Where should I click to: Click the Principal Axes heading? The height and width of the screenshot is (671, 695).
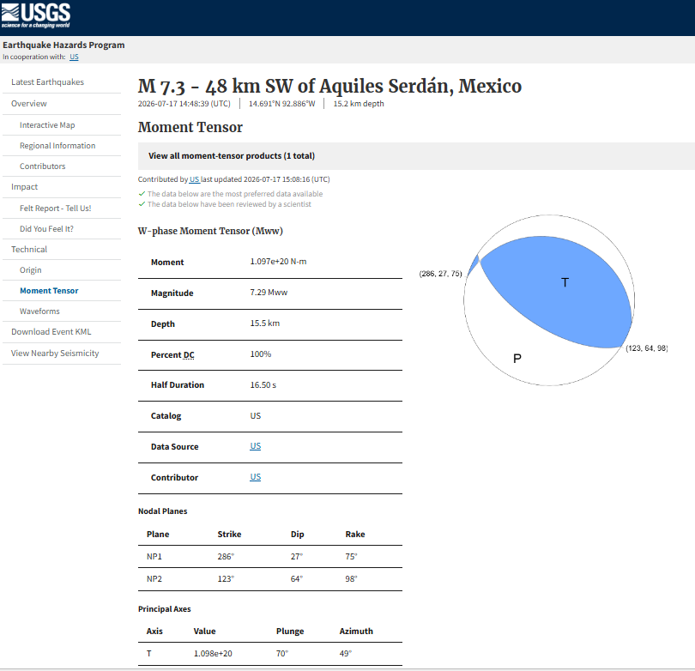(x=165, y=609)
